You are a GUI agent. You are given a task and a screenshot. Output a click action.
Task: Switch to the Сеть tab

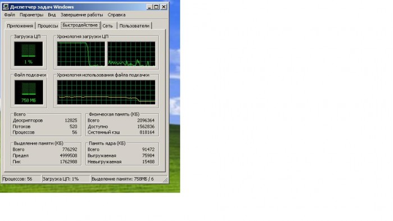click(108, 26)
